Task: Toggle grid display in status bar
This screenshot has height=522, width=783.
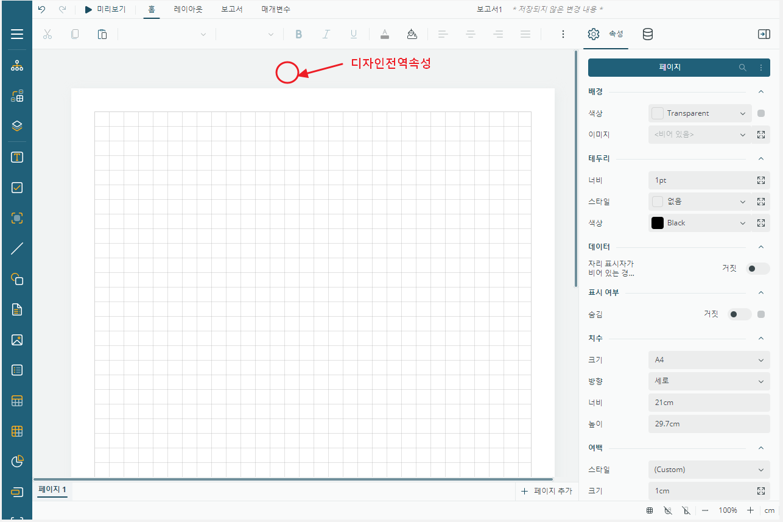Action: pos(650,510)
